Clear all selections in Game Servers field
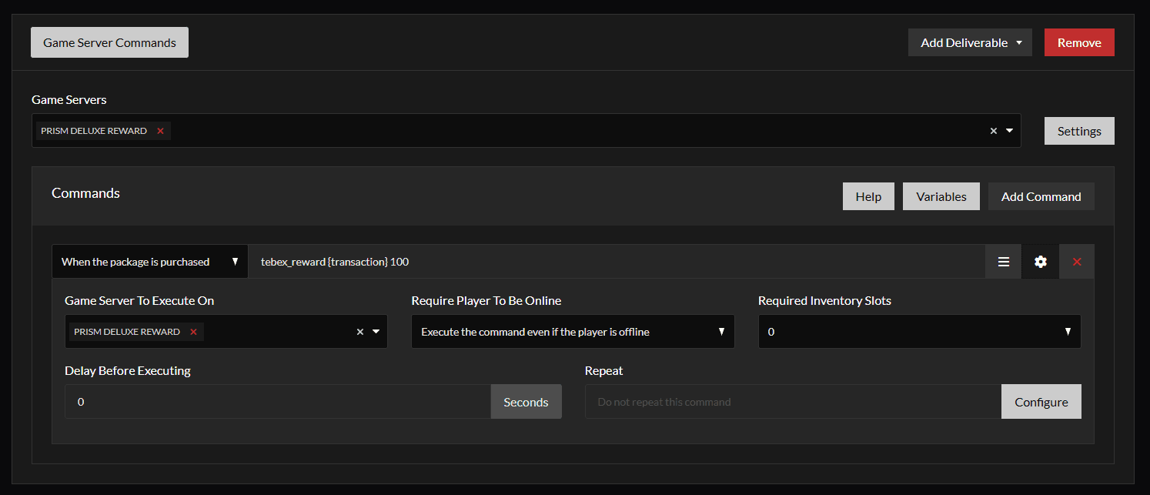 pos(993,131)
